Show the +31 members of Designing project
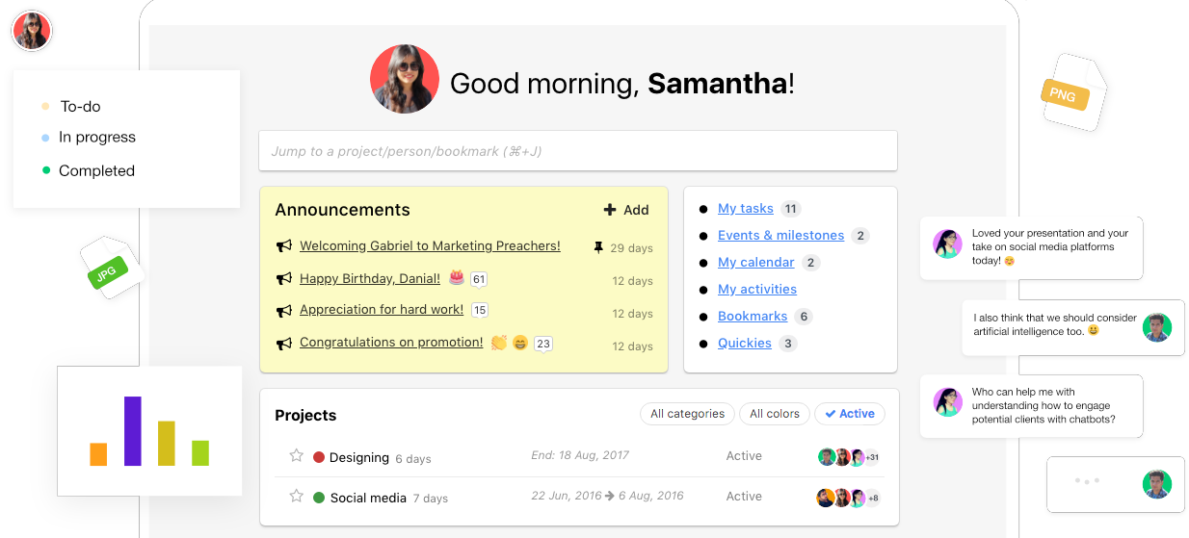This screenshot has height=538, width=1189. [872, 457]
